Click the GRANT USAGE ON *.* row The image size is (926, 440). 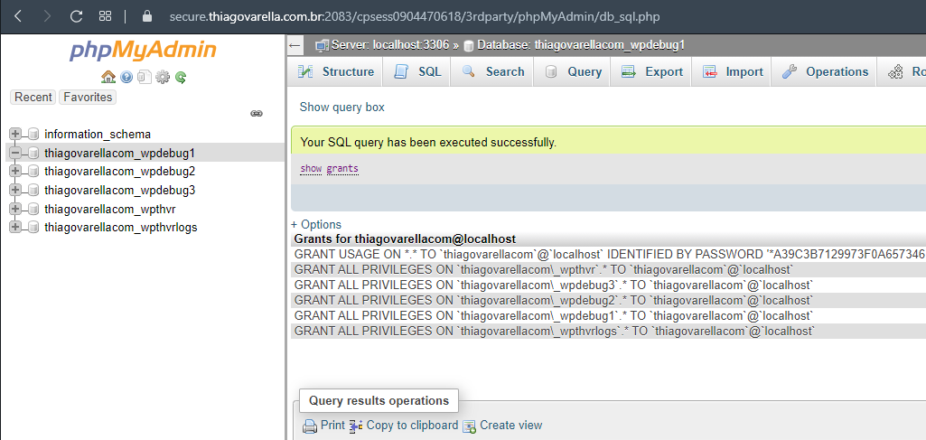coord(608,255)
